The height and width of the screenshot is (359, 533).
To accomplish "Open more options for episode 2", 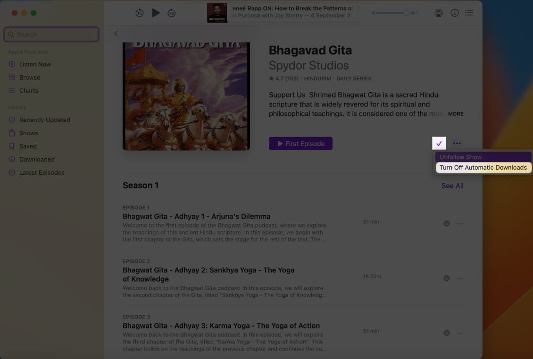I will pos(460,278).
